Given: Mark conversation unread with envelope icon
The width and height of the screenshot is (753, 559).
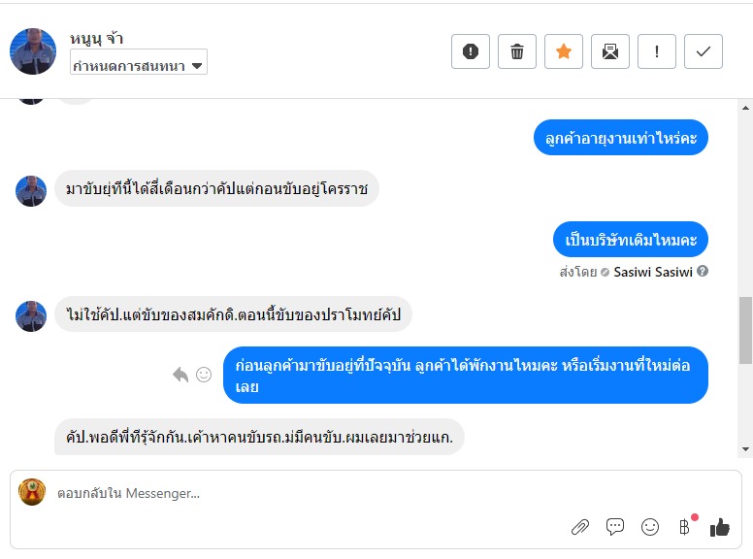Looking at the screenshot, I should pyautogui.click(x=610, y=51).
